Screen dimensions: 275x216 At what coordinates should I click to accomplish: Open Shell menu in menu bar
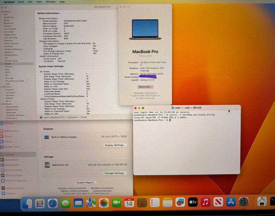click(x=21, y=2)
